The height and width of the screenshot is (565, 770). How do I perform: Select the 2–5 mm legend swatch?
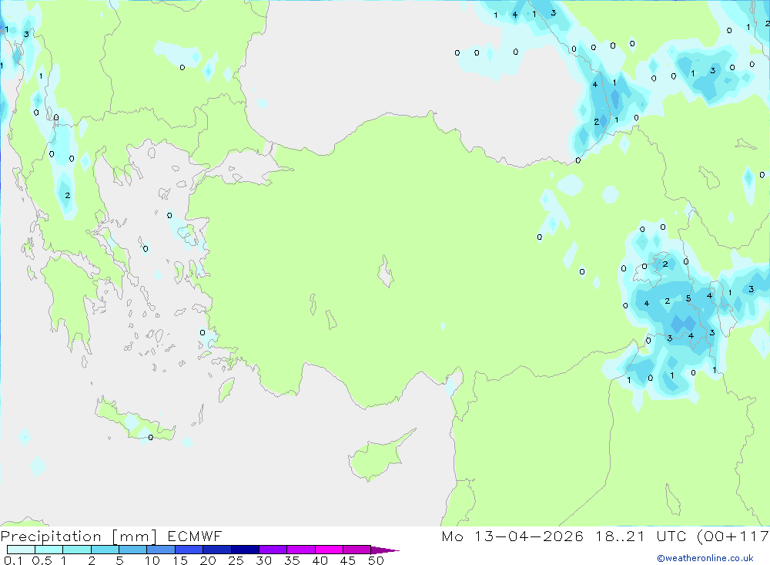[x=105, y=550]
